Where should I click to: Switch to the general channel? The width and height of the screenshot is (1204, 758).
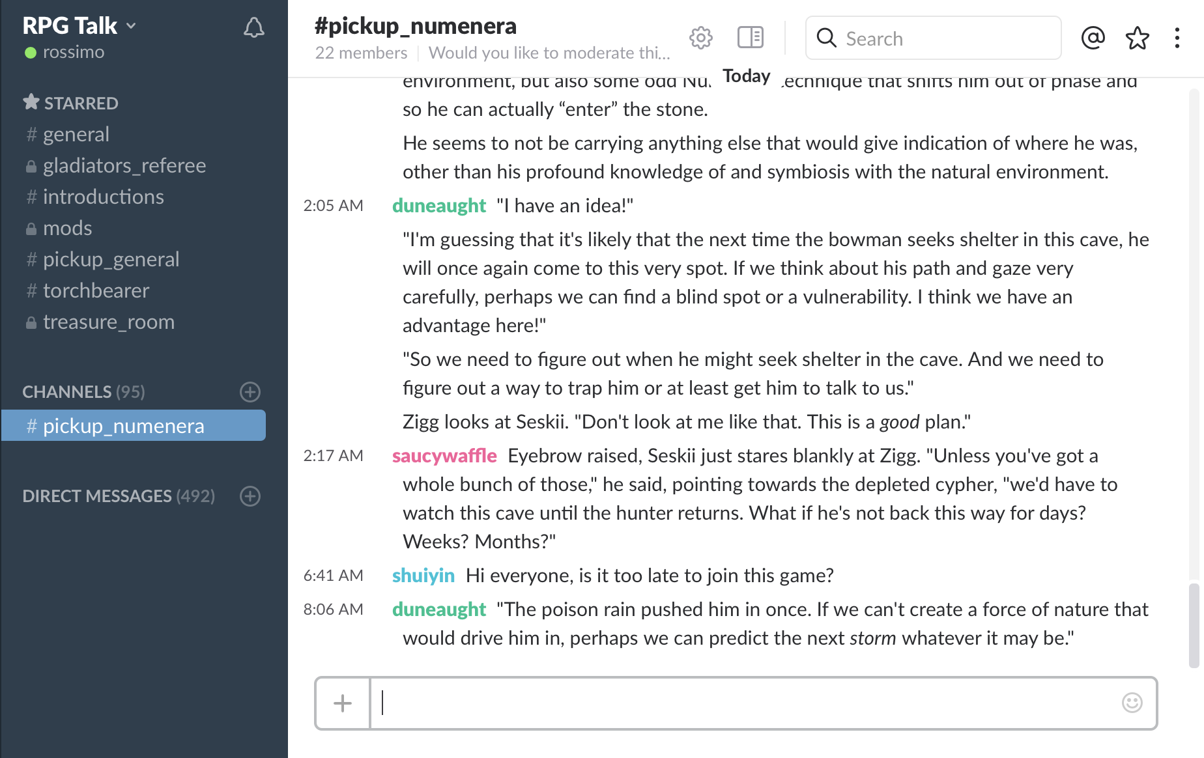[x=76, y=133]
